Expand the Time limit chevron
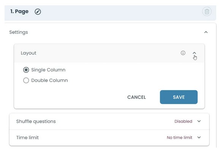Viewport: 220px width, 151px height. 199,137
